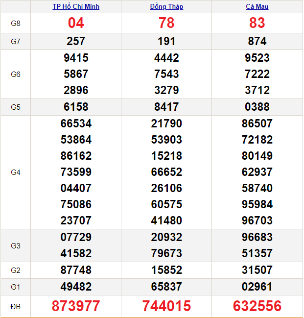
Task: Select G6 number 3279
Action: click(x=166, y=90)
